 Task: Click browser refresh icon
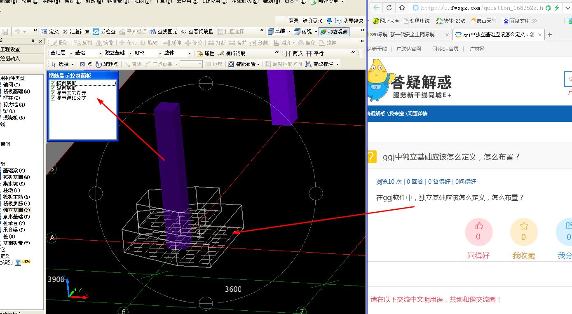coord(389,7)
